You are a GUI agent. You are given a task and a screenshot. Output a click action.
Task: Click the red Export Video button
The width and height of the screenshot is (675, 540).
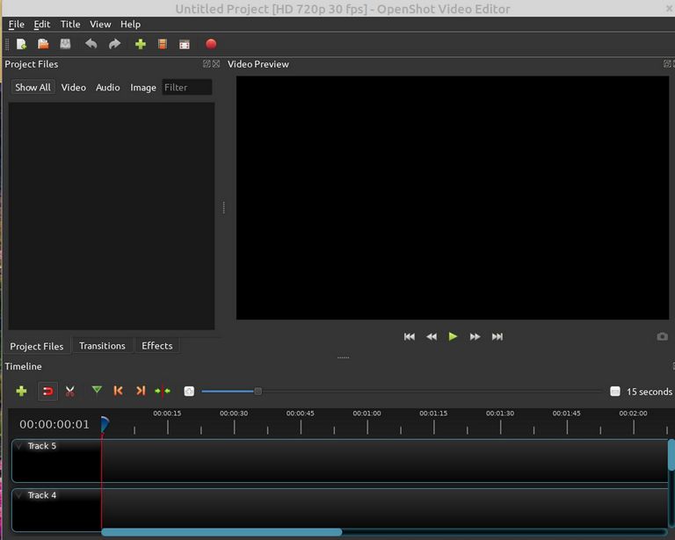pos(211,44)
